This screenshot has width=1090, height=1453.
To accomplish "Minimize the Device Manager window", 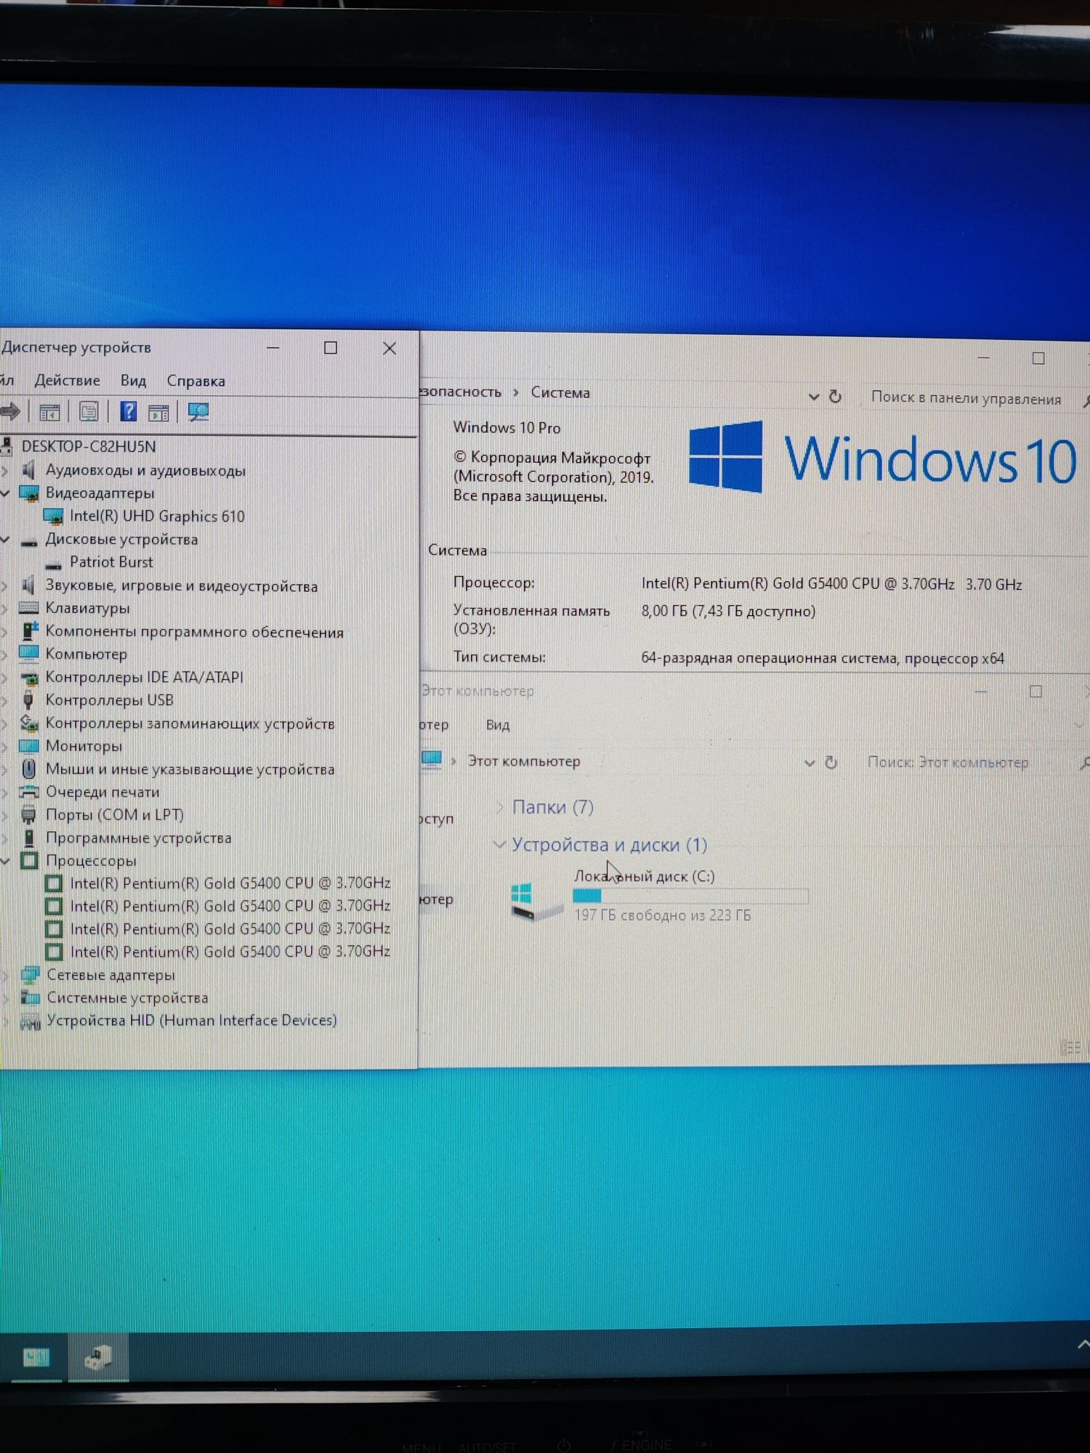I will 273,348.
